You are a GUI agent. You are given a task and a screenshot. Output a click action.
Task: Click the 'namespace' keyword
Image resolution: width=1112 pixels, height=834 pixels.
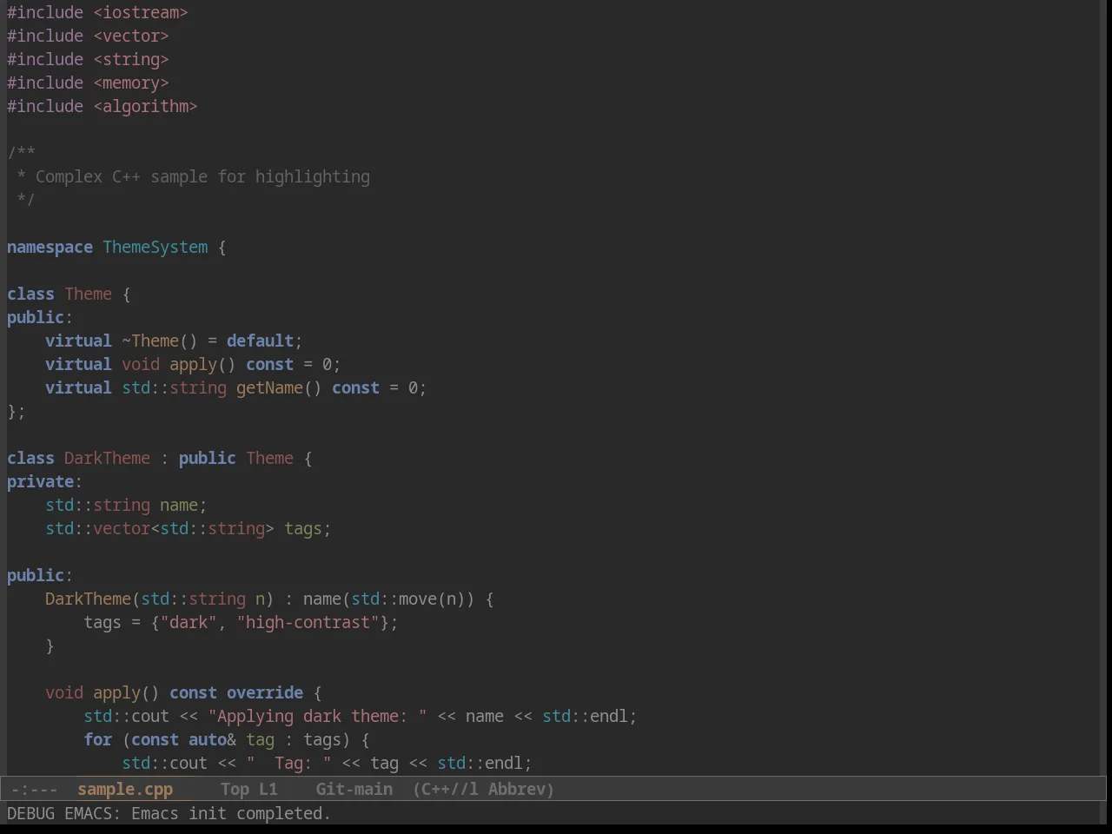click(50, 247)
